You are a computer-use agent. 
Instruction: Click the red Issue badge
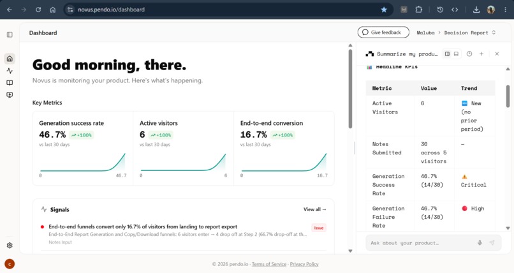319,228
